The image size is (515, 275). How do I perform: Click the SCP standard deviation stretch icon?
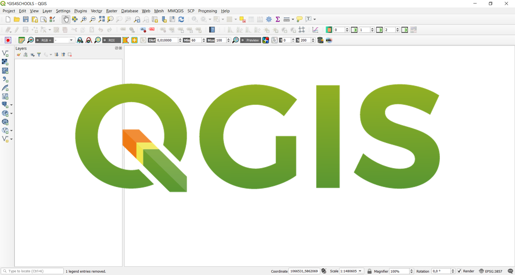[x=89, y=40]
